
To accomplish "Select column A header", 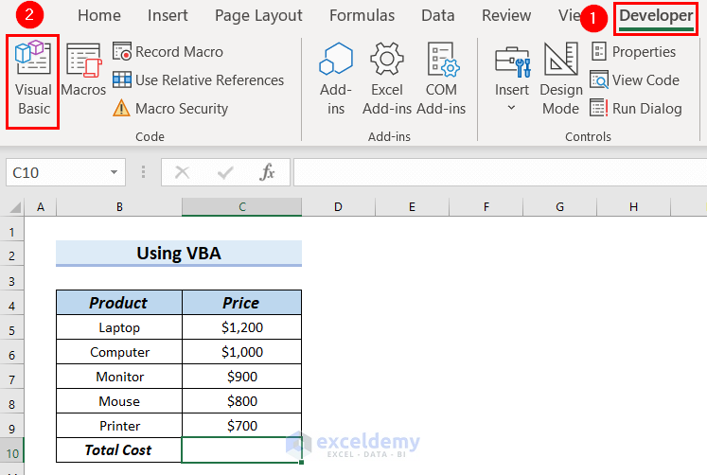I will point(41,207).
